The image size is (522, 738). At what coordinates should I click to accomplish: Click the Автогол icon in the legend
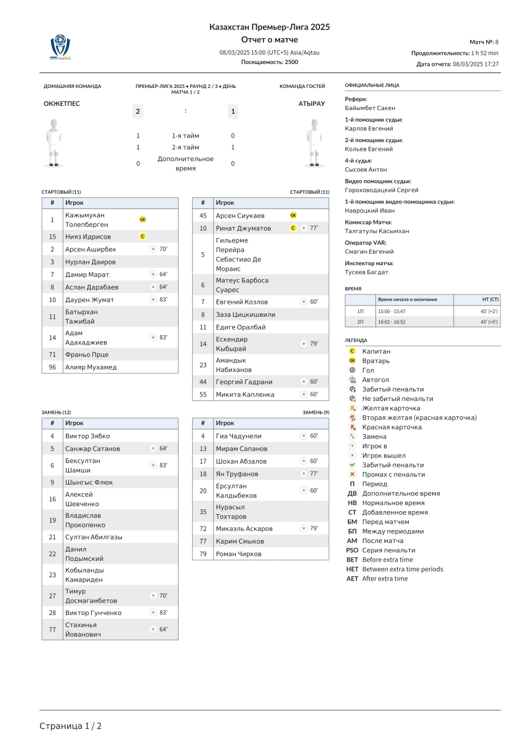pyautogui.click(x=352, y=380)
